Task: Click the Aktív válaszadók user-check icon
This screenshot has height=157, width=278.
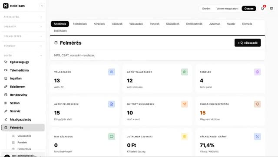Action: click(x=184, y=72)
